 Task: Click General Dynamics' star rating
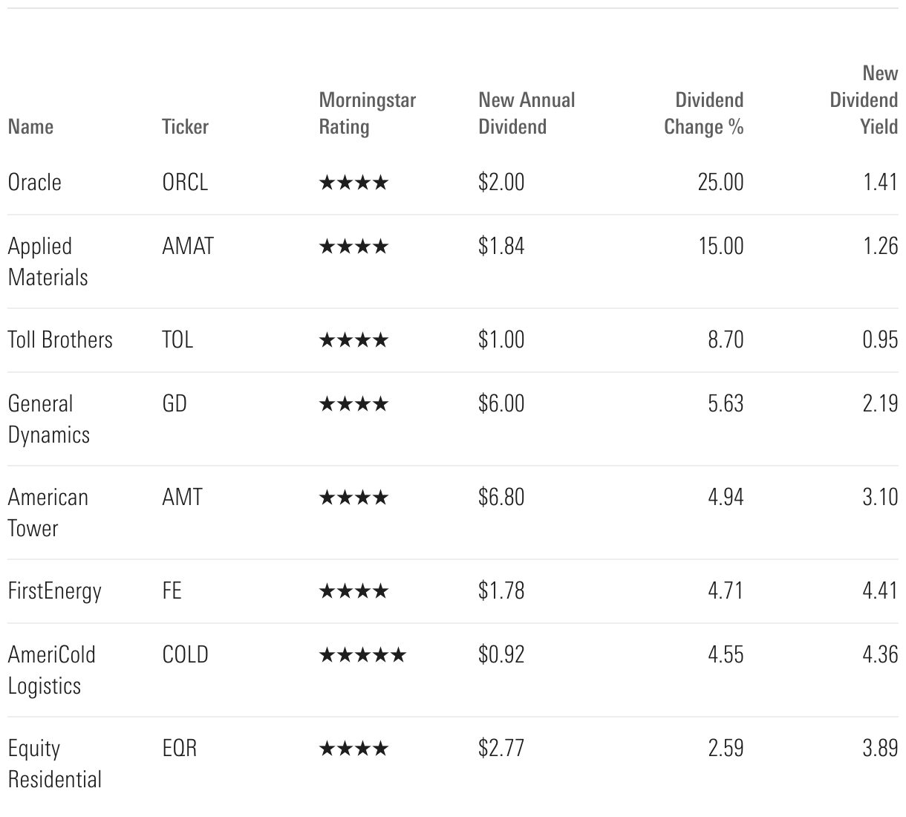353,404
